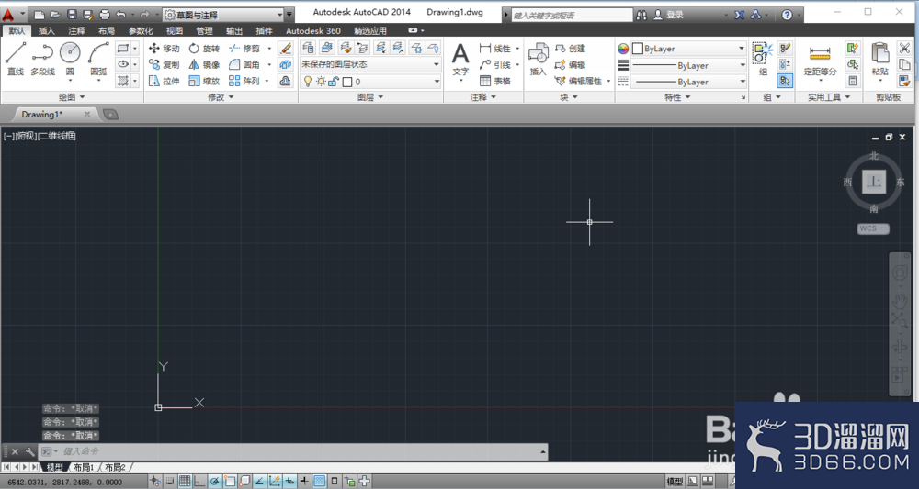
Task: Click the 上 face of the ViewCube
Action: coord(874,182)
